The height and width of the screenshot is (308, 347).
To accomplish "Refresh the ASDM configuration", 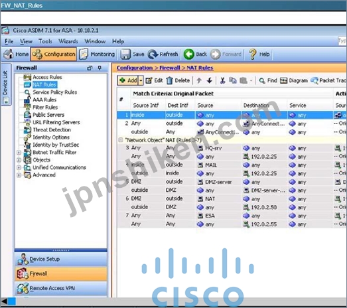I will [163, 54].
